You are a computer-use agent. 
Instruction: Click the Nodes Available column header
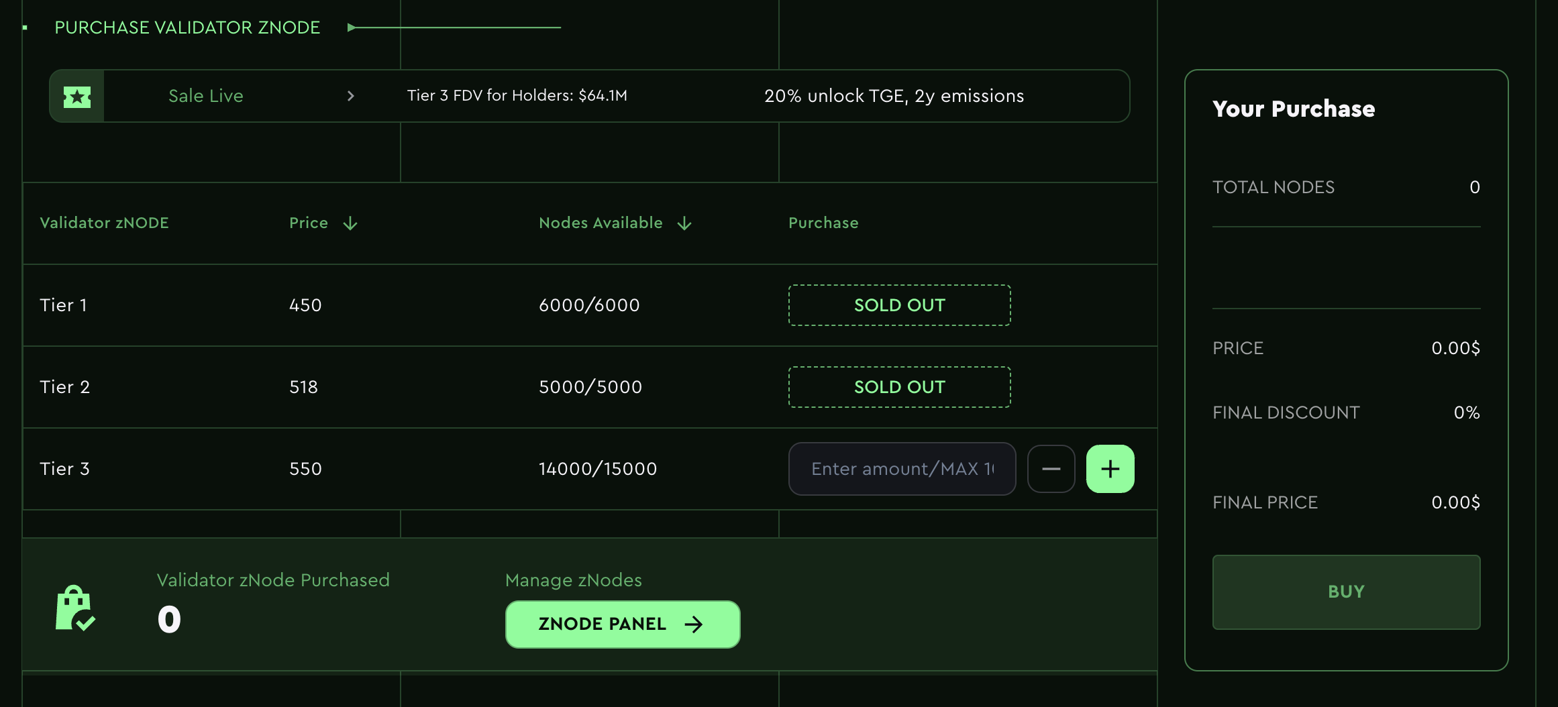(601, 223)
